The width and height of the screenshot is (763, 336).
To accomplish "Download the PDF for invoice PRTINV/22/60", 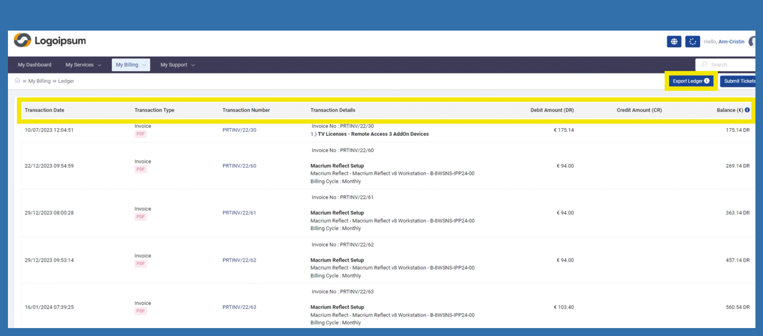I will point(141,170).
